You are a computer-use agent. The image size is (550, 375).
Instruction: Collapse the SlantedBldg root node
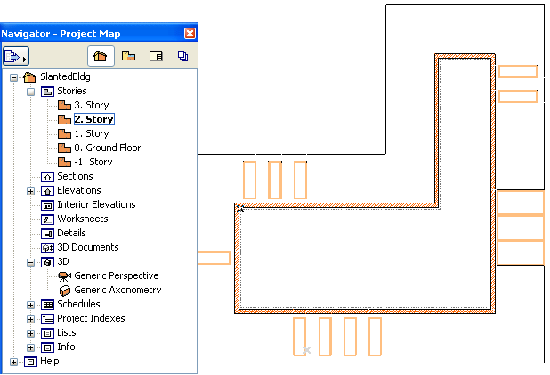tap(13, 77)
